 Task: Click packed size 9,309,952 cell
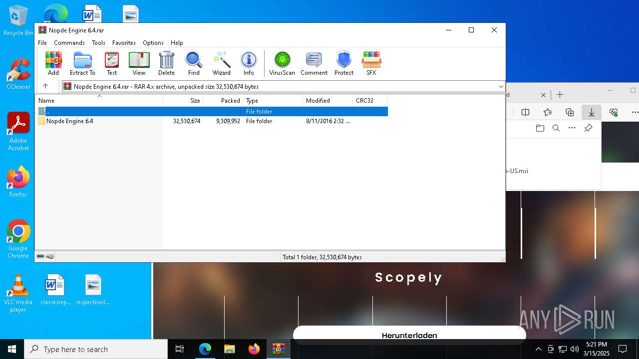pyautogui.click(x=228, y=121)
